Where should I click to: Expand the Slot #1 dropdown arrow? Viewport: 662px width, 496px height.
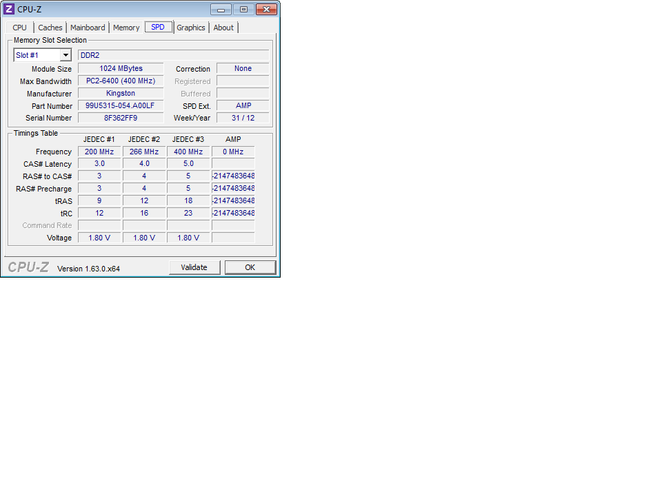(x=66, y=55)
